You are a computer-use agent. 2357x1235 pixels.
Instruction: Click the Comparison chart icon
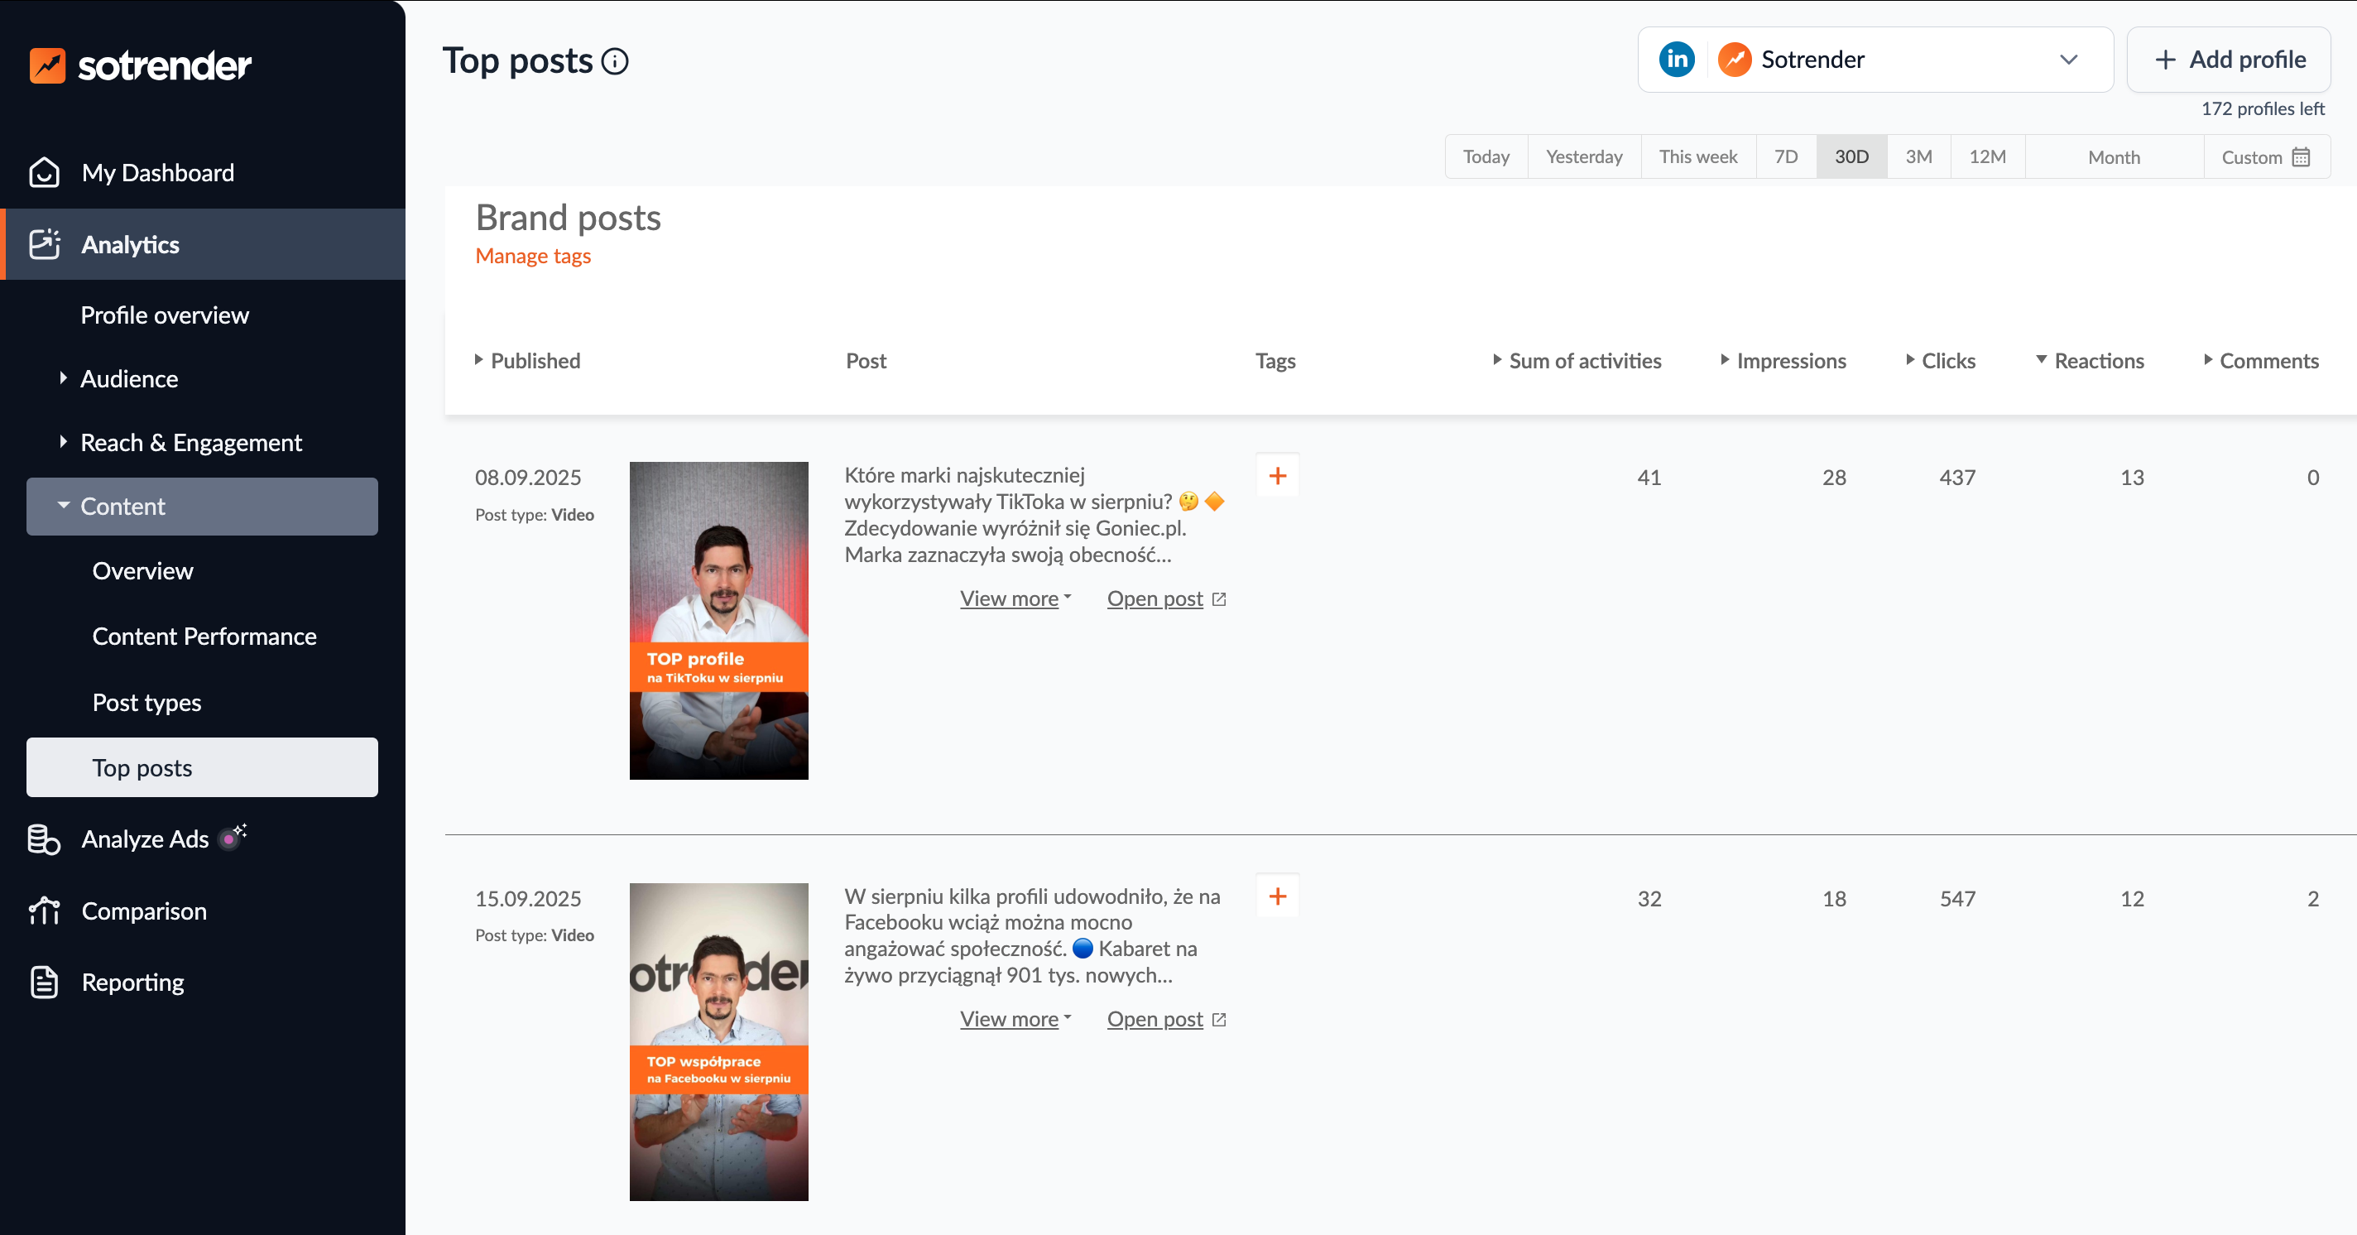coord(44,911)
